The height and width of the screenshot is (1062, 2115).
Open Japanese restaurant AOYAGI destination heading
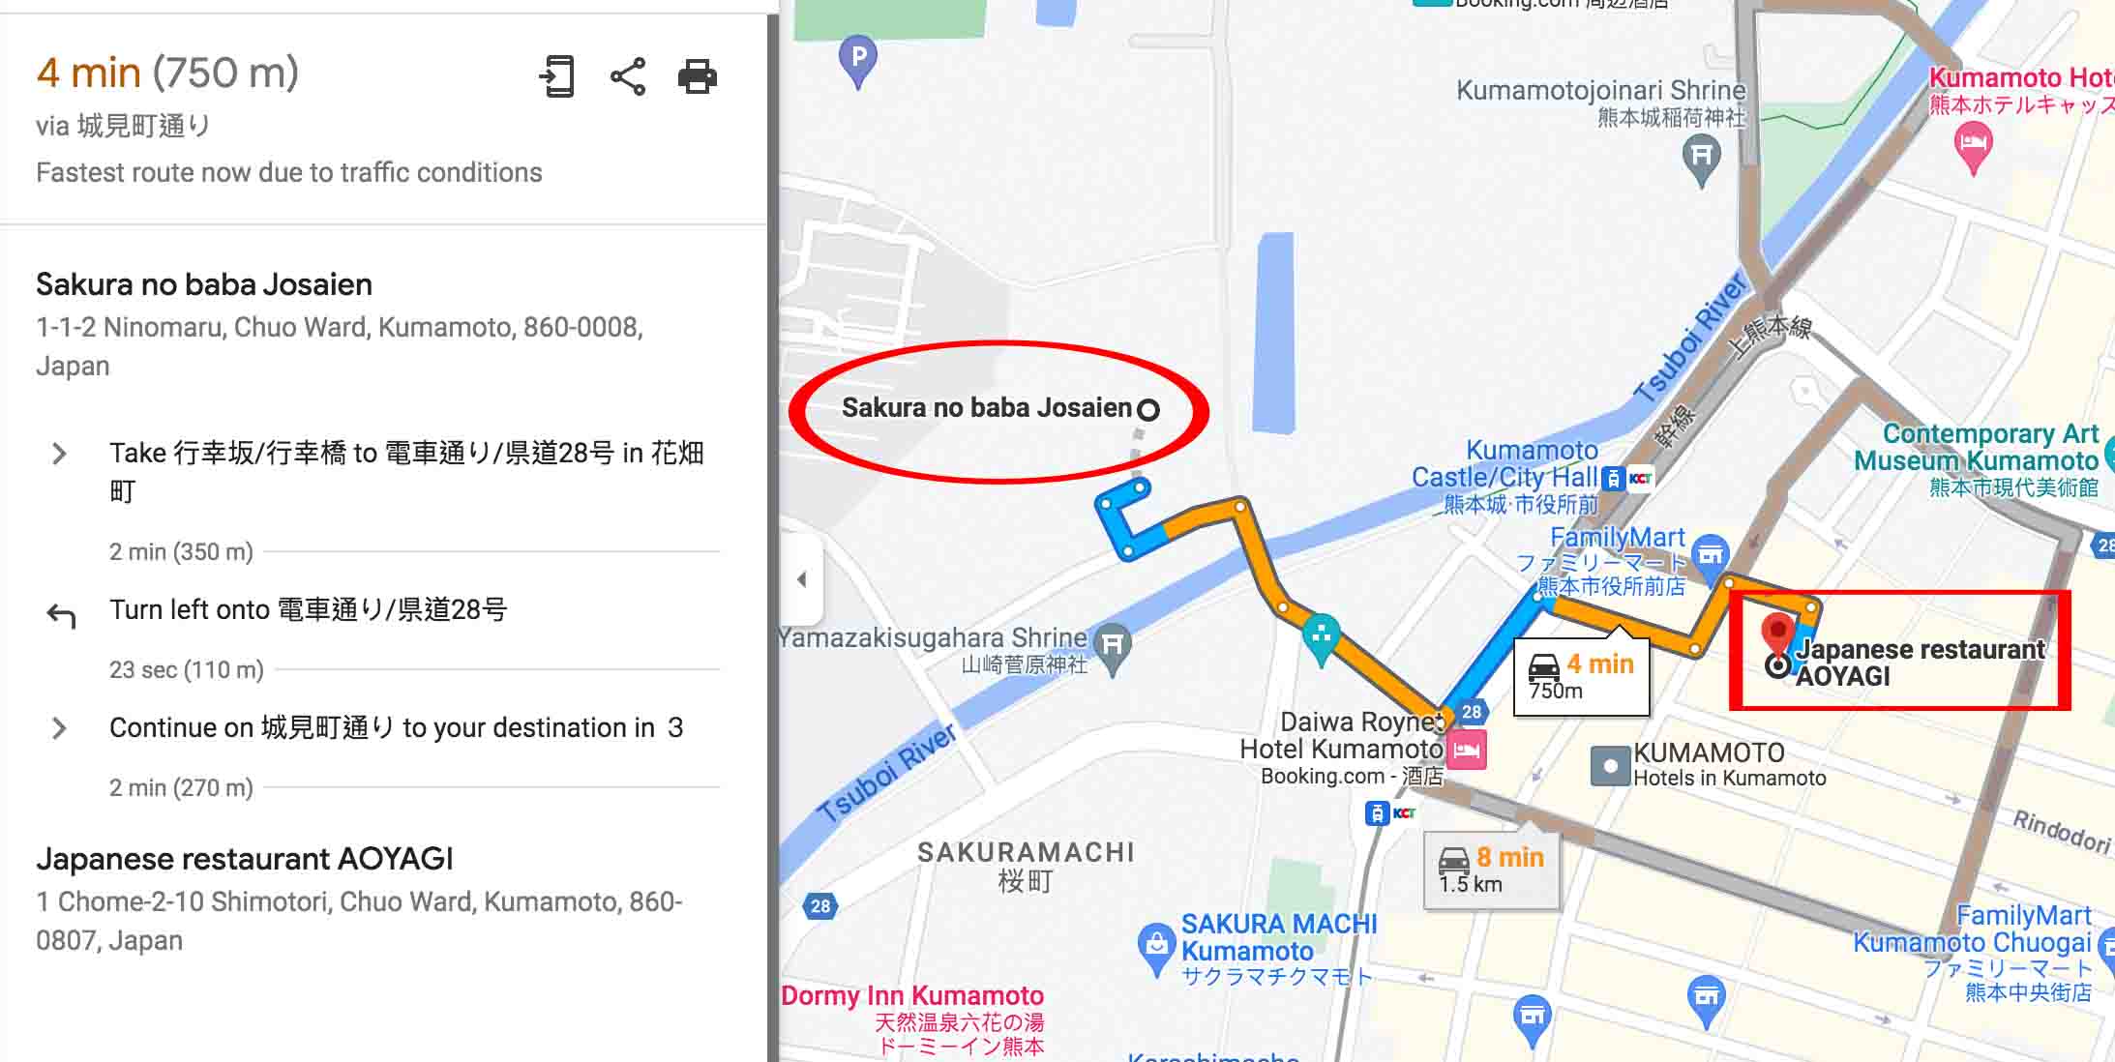(x=245, y=859)
